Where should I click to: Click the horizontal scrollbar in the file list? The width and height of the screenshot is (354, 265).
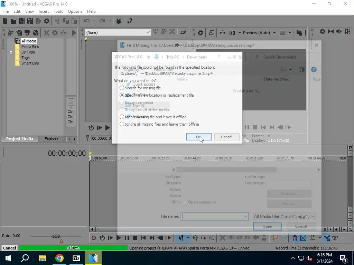click(226, 169)
